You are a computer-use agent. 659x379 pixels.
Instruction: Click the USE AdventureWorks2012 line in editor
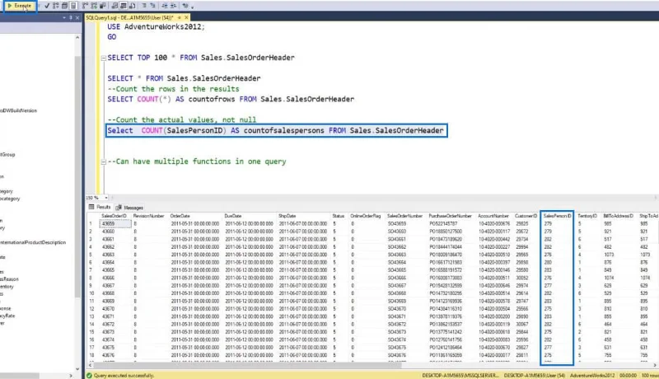(x=156, y=27)
